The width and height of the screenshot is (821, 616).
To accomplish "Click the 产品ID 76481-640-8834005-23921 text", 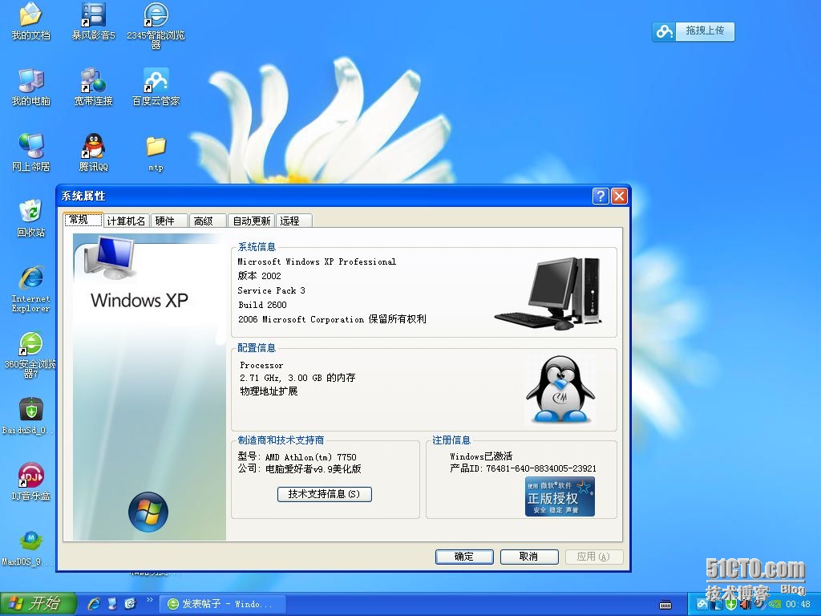I will [523, 468].
